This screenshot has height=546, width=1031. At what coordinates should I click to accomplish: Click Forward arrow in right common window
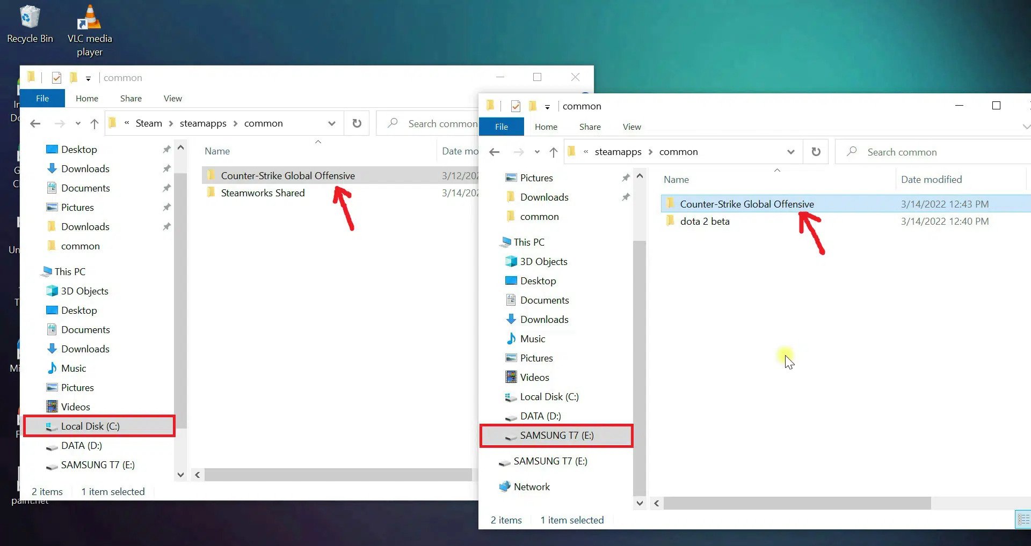pyautogui.click(x=519, y=152)
